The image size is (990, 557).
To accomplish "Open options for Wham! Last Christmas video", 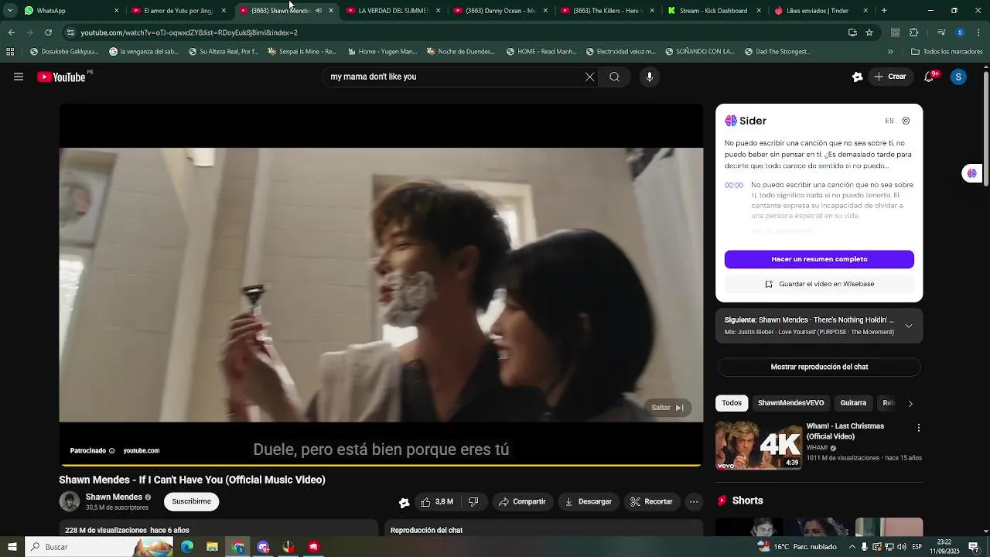I will 918,427.
